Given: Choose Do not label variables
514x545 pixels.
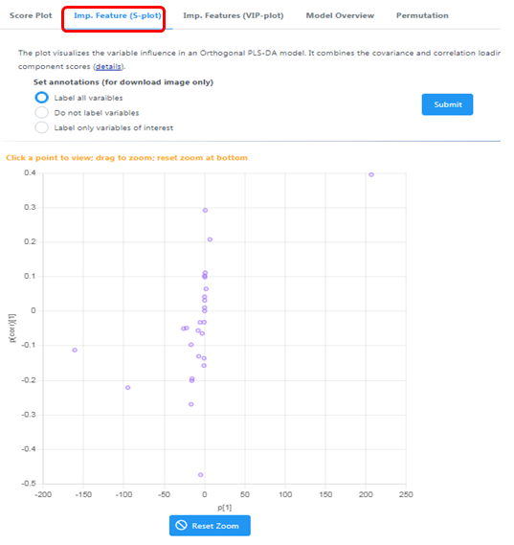Looking at the screenshot, I should click(42, 113).
